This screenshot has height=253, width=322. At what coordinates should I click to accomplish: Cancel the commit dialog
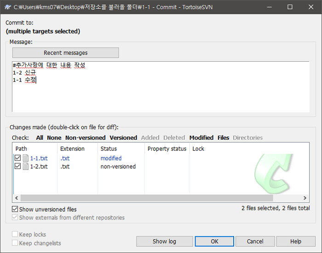255,241
